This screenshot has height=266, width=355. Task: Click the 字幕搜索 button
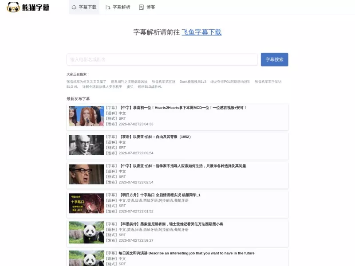274,59
